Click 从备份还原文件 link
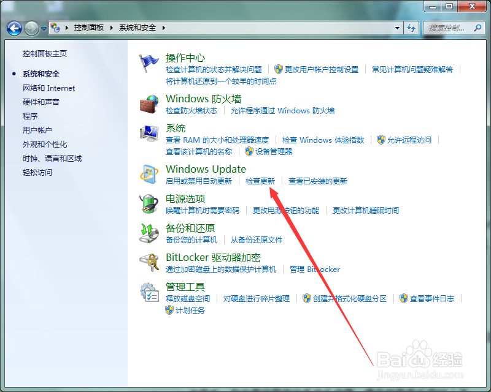Image resolution: width=491 pixels, height=392 pixels. 257,240
